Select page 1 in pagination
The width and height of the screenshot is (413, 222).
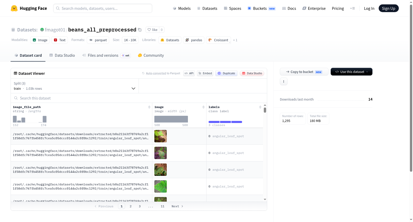(122, 206)
